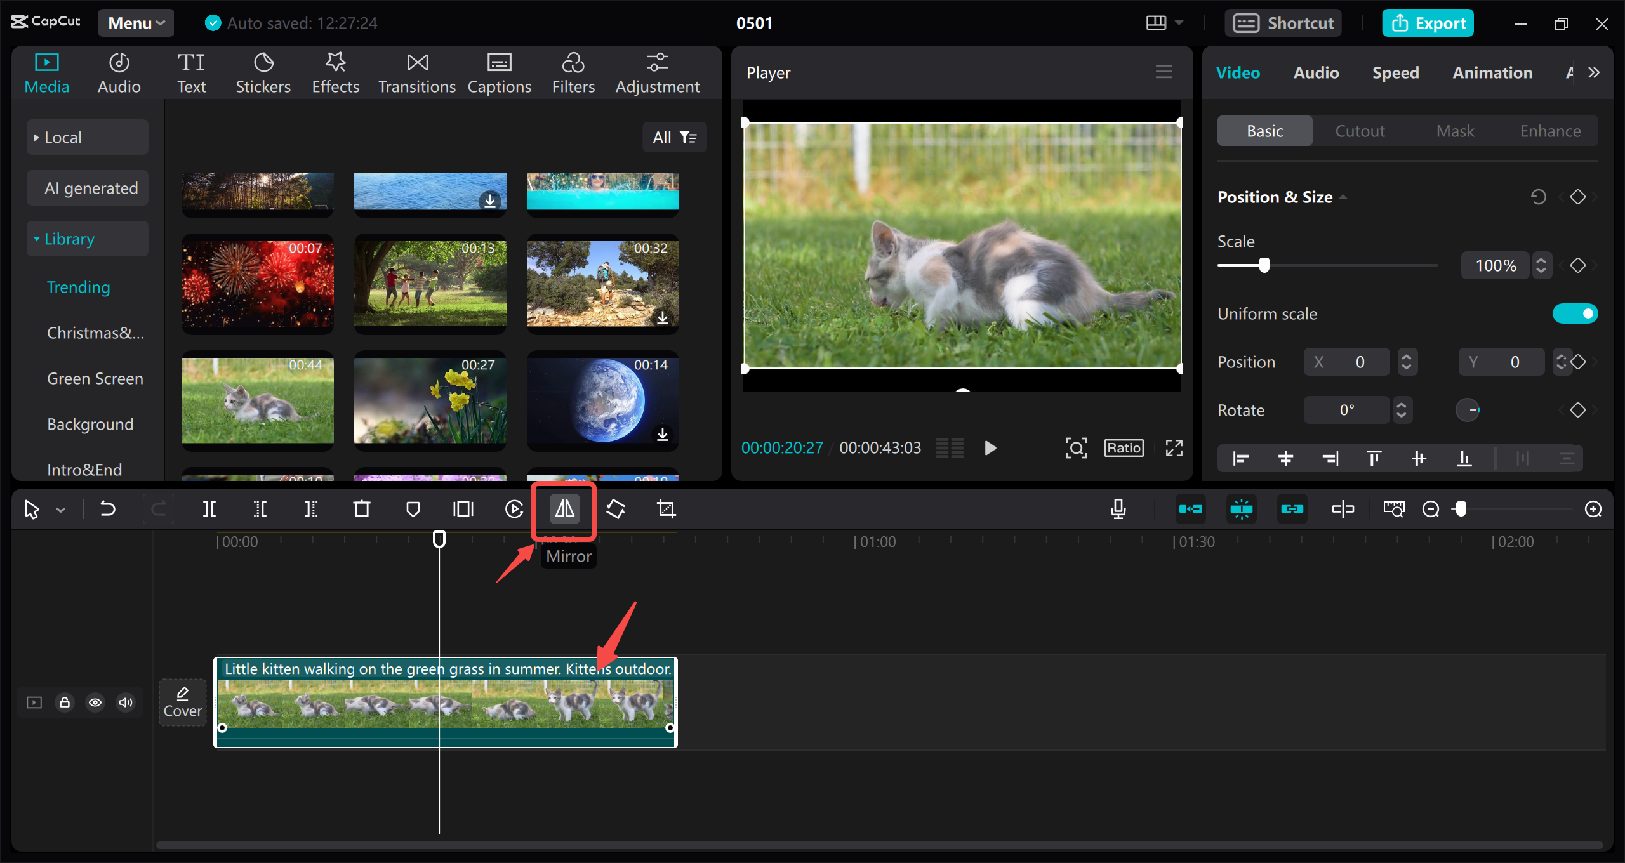Click the AI generated media button
1625x863 pixels.
click(90, 188)
